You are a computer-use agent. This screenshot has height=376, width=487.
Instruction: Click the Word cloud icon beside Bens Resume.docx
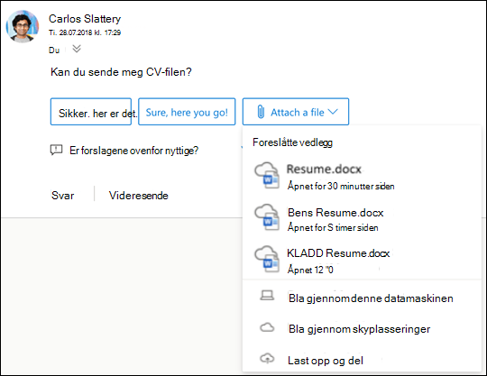(x=267, y=217)
